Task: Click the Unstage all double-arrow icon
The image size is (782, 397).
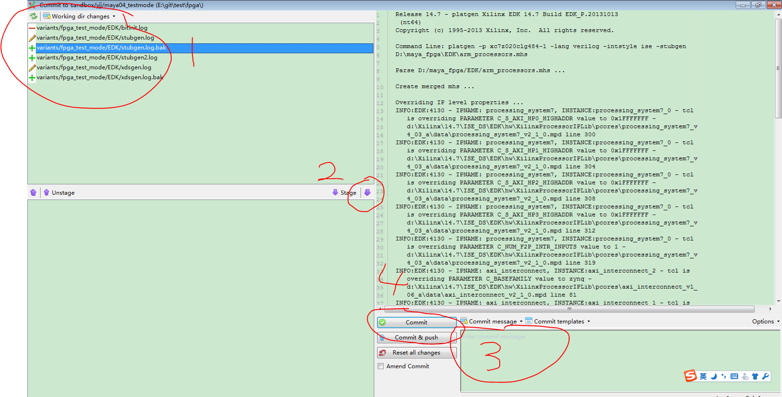Action: (x=33, y=192)
